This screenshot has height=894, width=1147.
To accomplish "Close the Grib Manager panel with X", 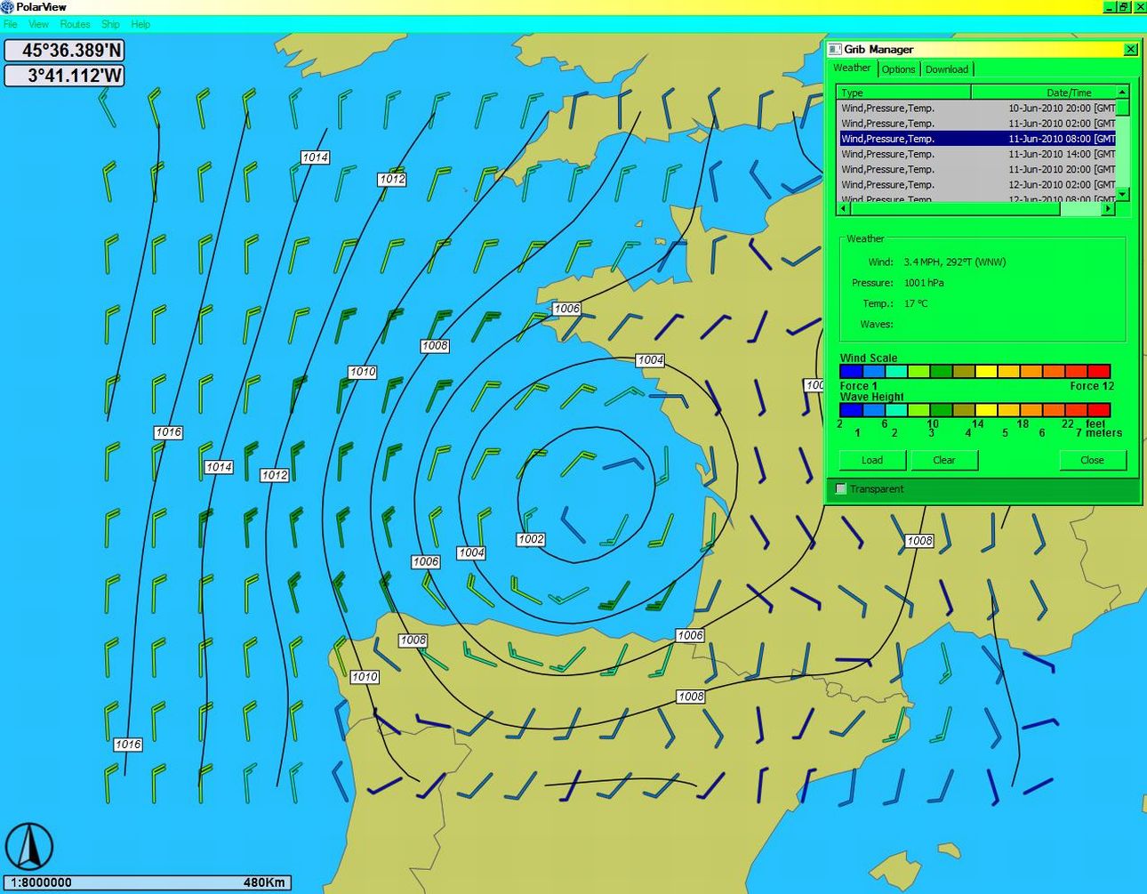I will click(x=1130, y=50).
